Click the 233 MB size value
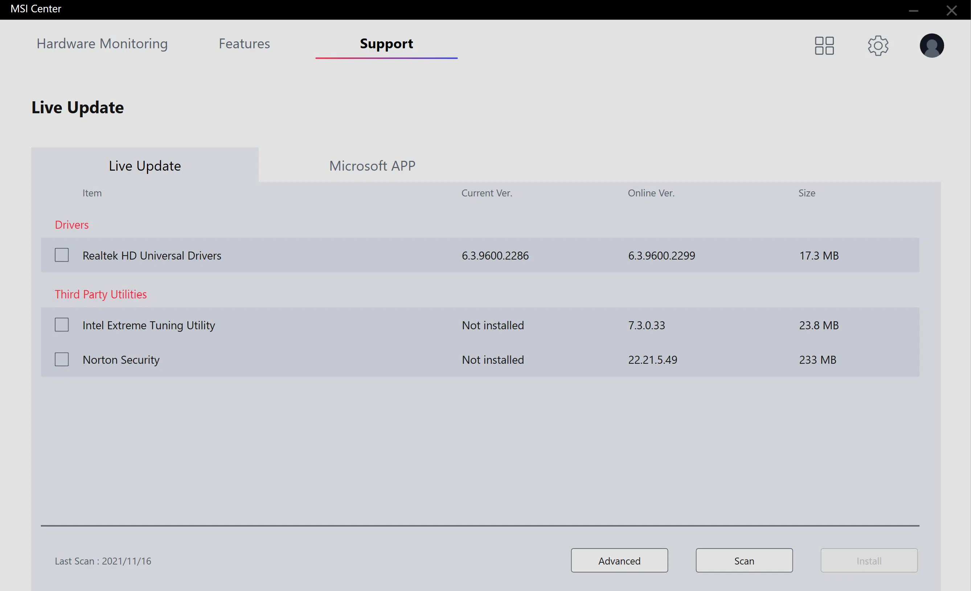 817,359
